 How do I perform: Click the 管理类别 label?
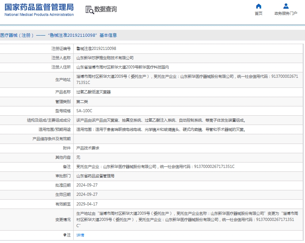pyautogui.click(x=63, y=102)
